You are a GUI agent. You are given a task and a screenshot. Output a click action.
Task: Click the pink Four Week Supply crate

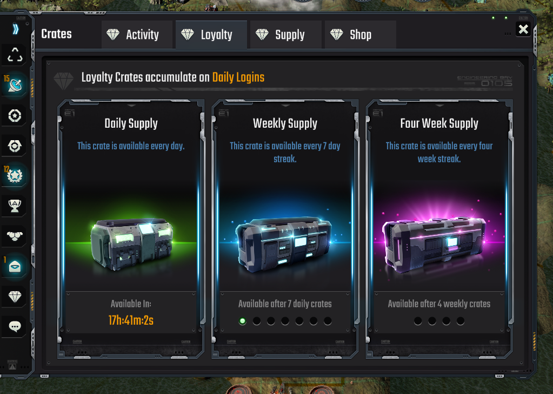click(x=434, y=245)
